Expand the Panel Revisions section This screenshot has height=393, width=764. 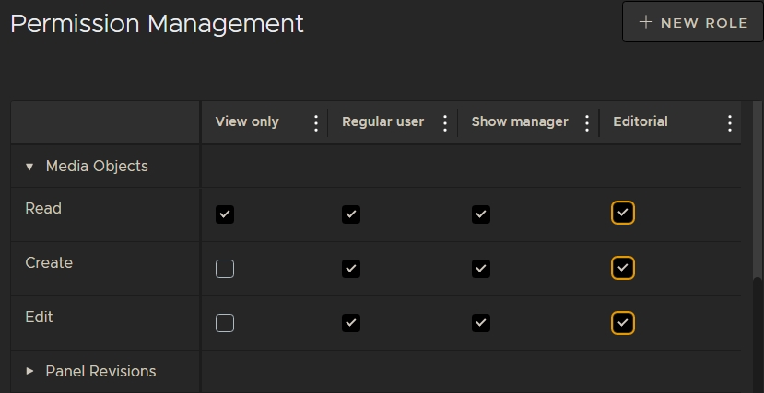click(x=29, y=372)
